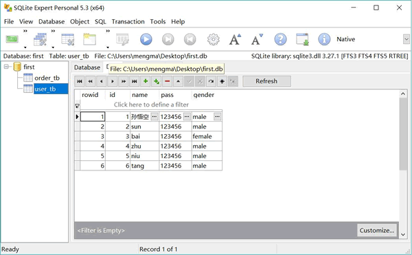Viewport: 412px width, 255px height.
Task: Open help via the question mark icon
Action: (x=280, y=39)
